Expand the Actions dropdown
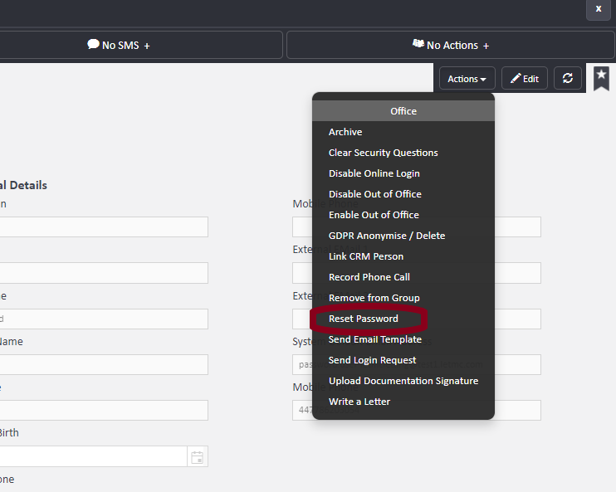This screenshot has height=492, width=616. tap(467, 79)
